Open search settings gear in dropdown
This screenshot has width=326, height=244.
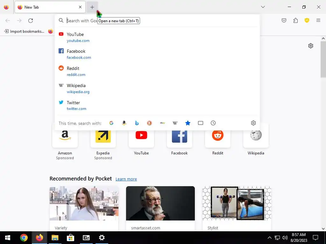coord(253,123)
